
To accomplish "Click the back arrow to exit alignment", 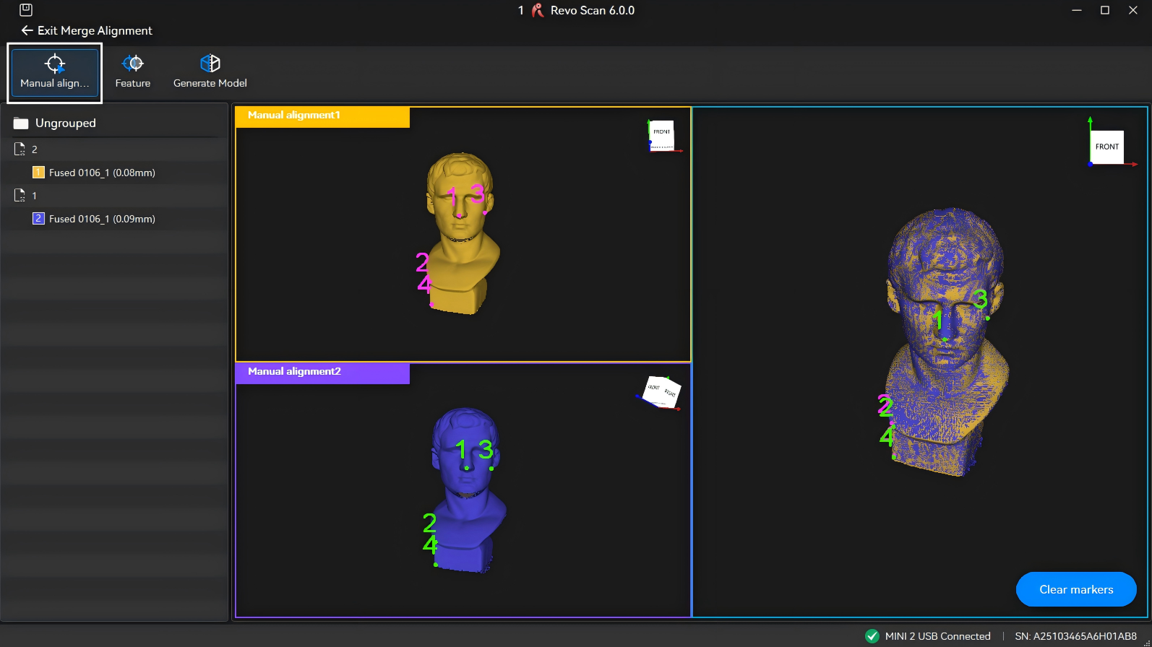I will pos(27,30).
